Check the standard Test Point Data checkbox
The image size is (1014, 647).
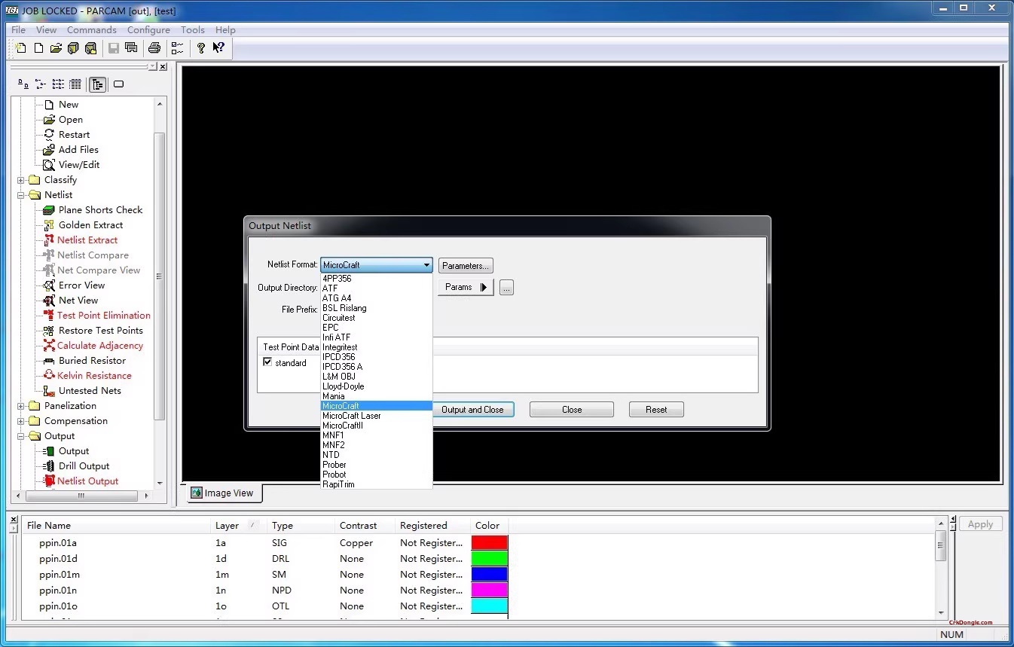(x=267, y=362)
